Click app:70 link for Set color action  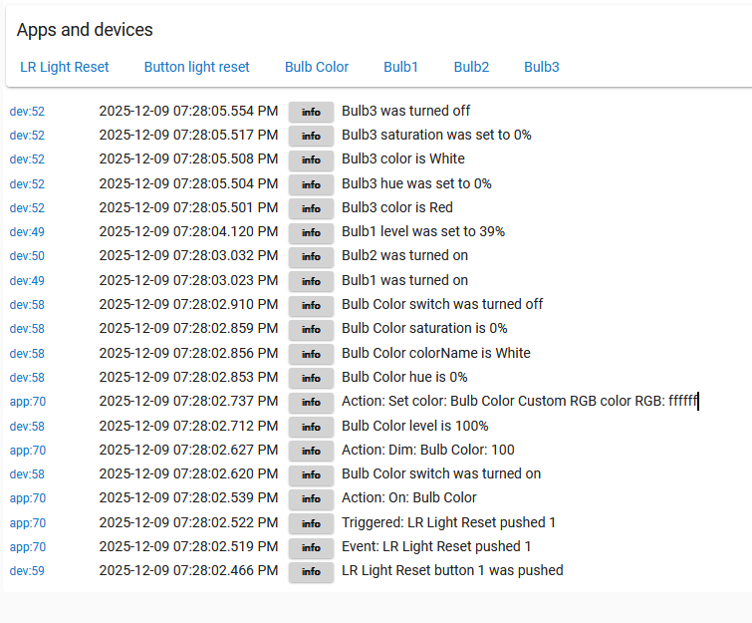pos(28,402)
